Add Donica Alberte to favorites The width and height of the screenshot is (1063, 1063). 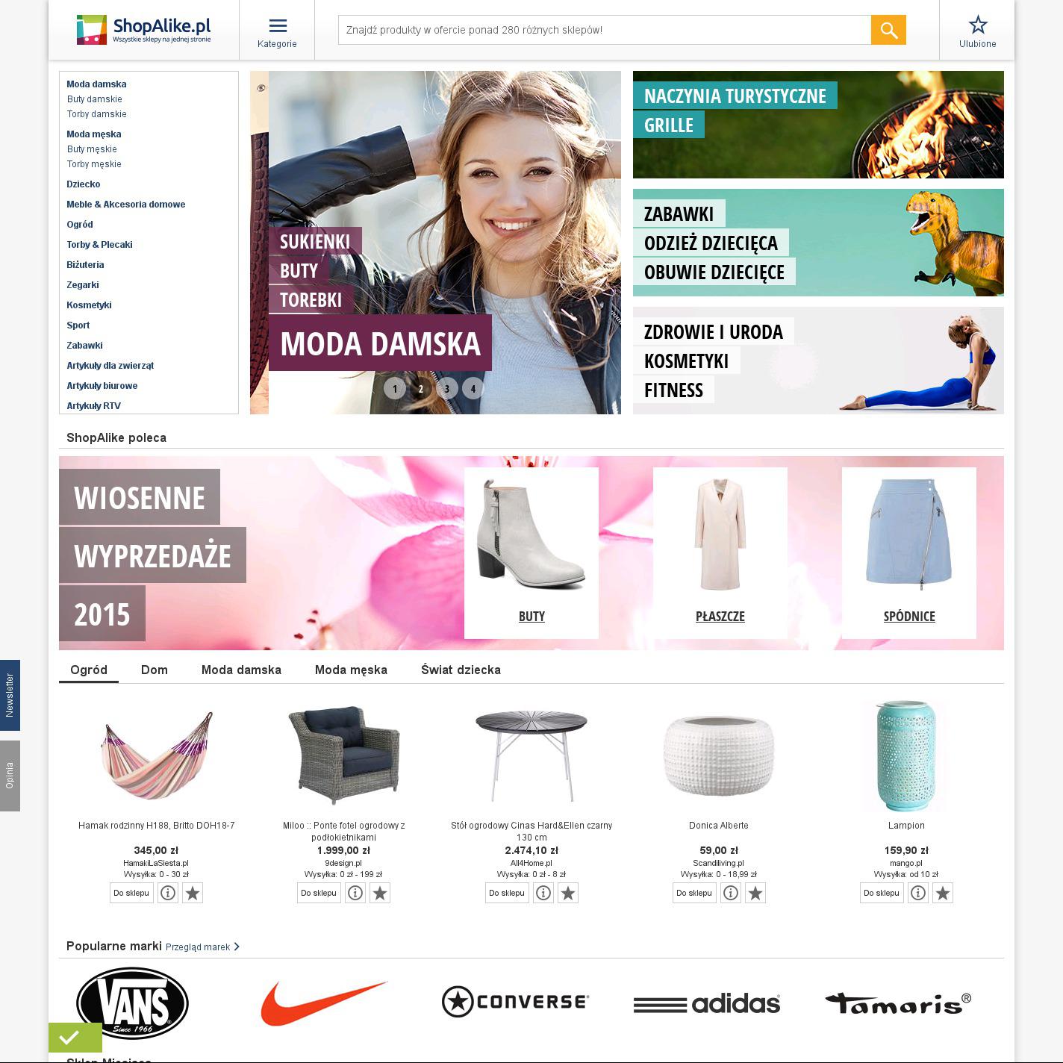pyautogui.click(x=755, y=893)
